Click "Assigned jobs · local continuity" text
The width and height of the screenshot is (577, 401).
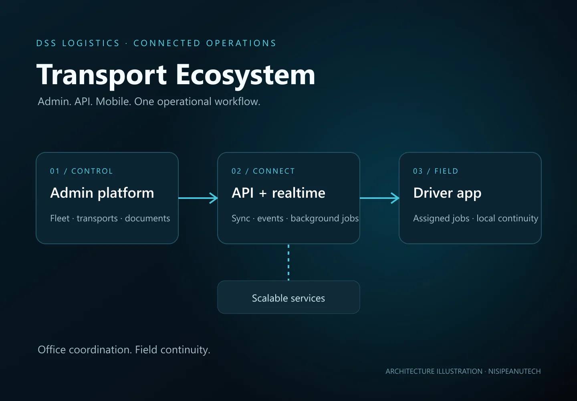pyautogui.click(x=476, y=219)
